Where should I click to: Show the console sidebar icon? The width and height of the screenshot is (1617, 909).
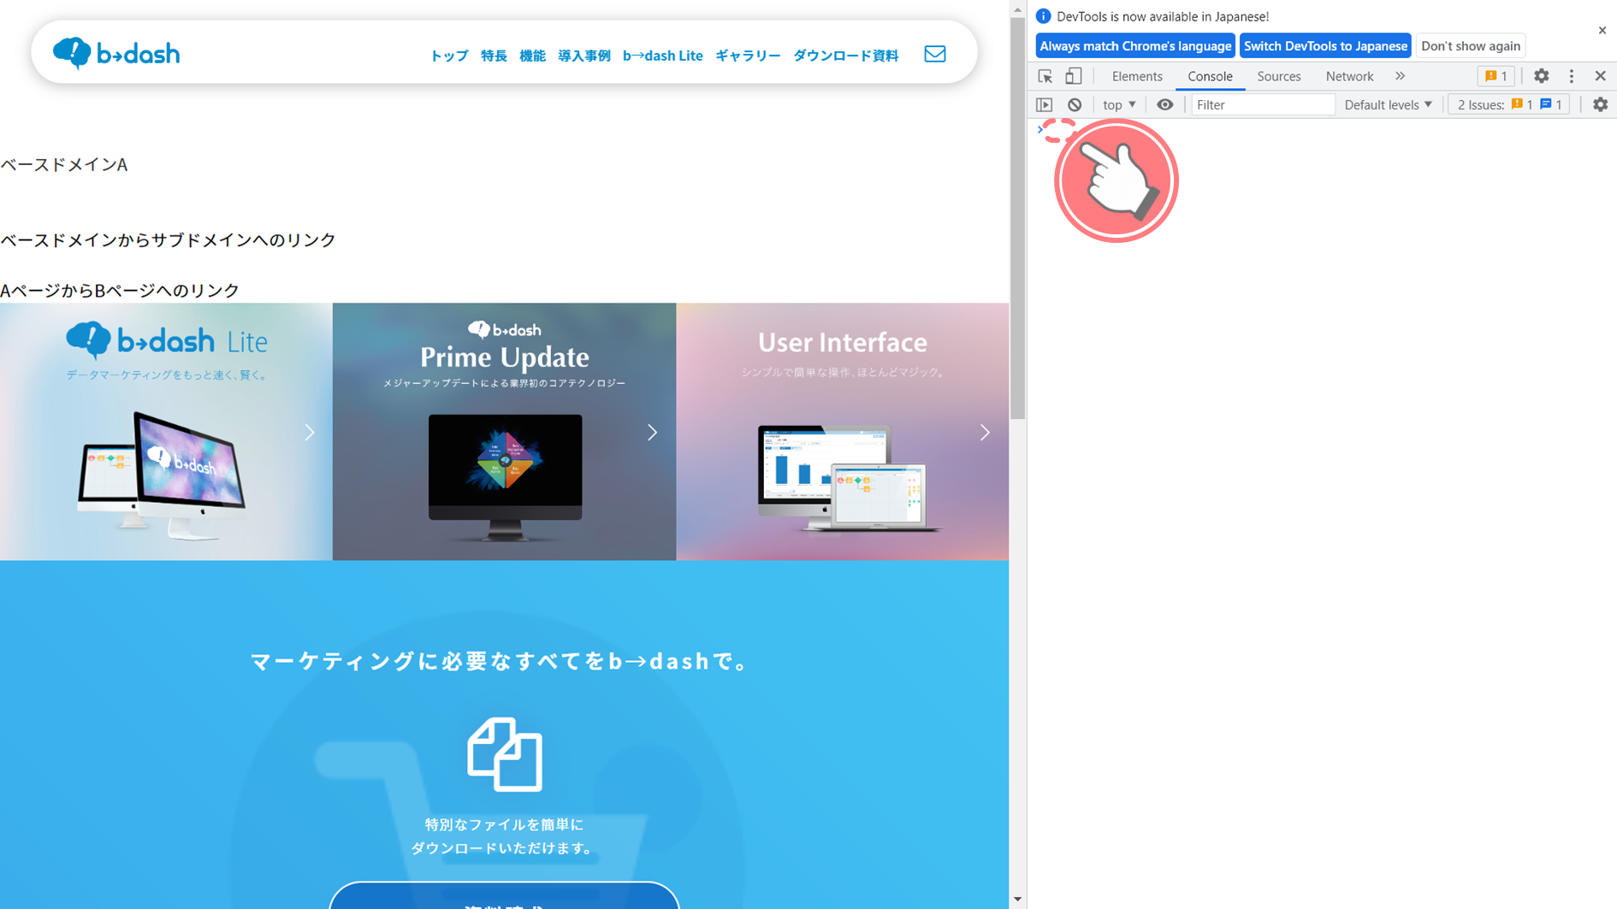click(1044, 104)
